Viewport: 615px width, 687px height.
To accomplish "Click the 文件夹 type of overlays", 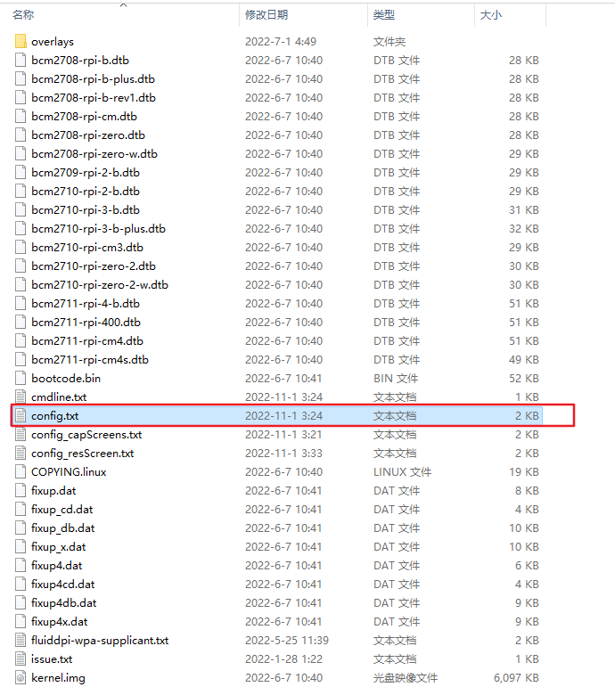I will point(389,42).
